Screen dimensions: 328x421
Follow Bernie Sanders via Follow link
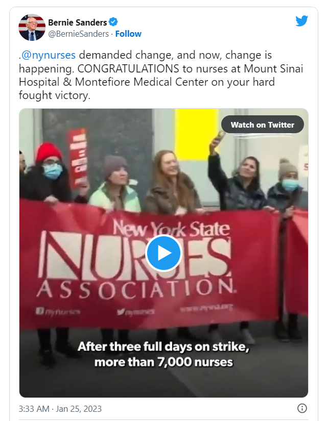(128, 34)
